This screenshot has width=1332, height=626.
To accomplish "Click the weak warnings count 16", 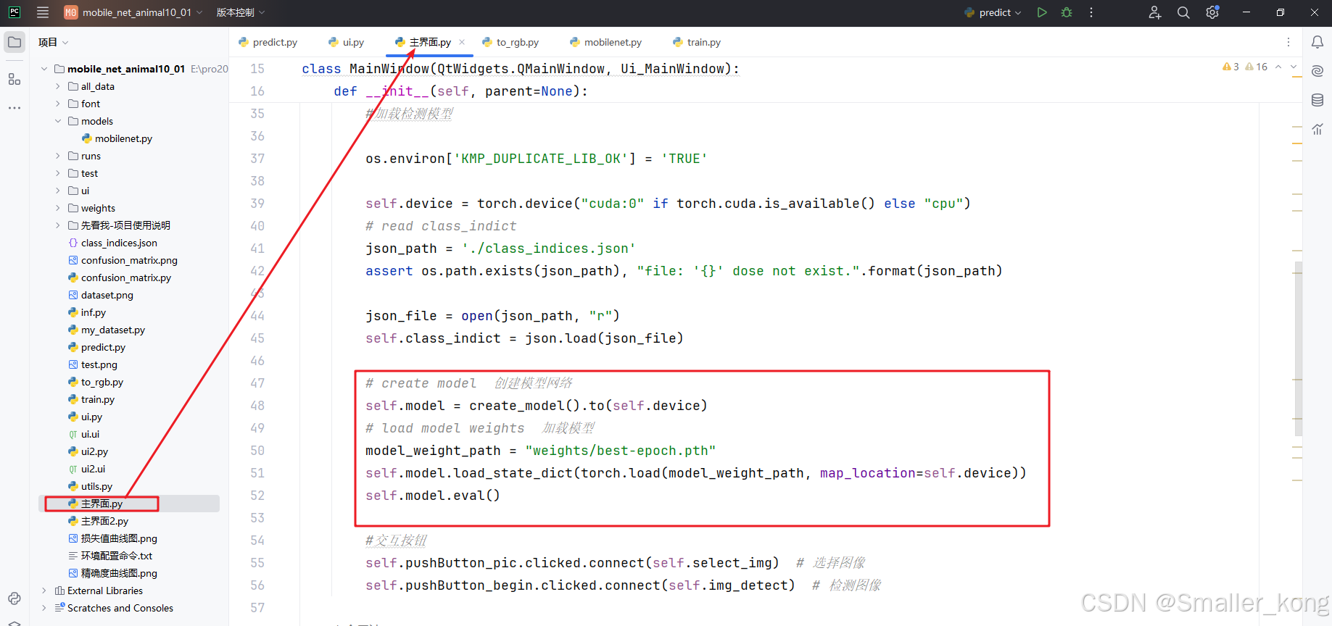I will tap(1256, 67).
